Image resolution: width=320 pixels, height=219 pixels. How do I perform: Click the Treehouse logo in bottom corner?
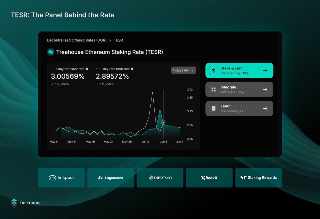26,203
